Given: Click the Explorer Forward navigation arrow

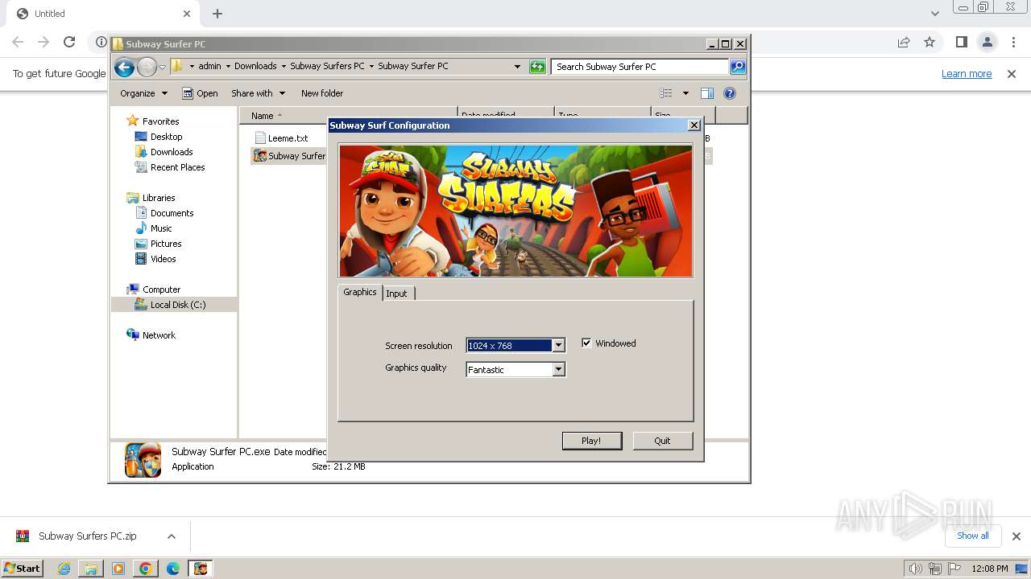Looking at the screenshot, I should point(147,68).
